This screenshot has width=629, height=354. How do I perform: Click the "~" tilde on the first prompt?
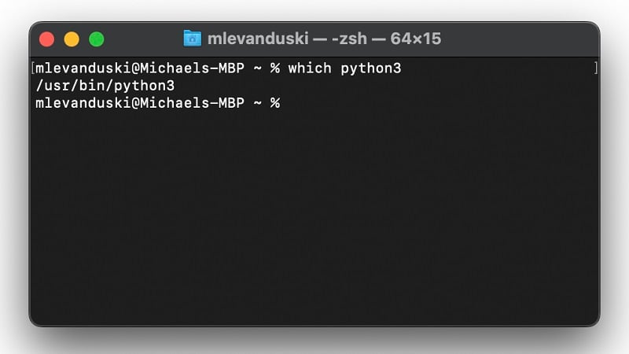(257, 68)
